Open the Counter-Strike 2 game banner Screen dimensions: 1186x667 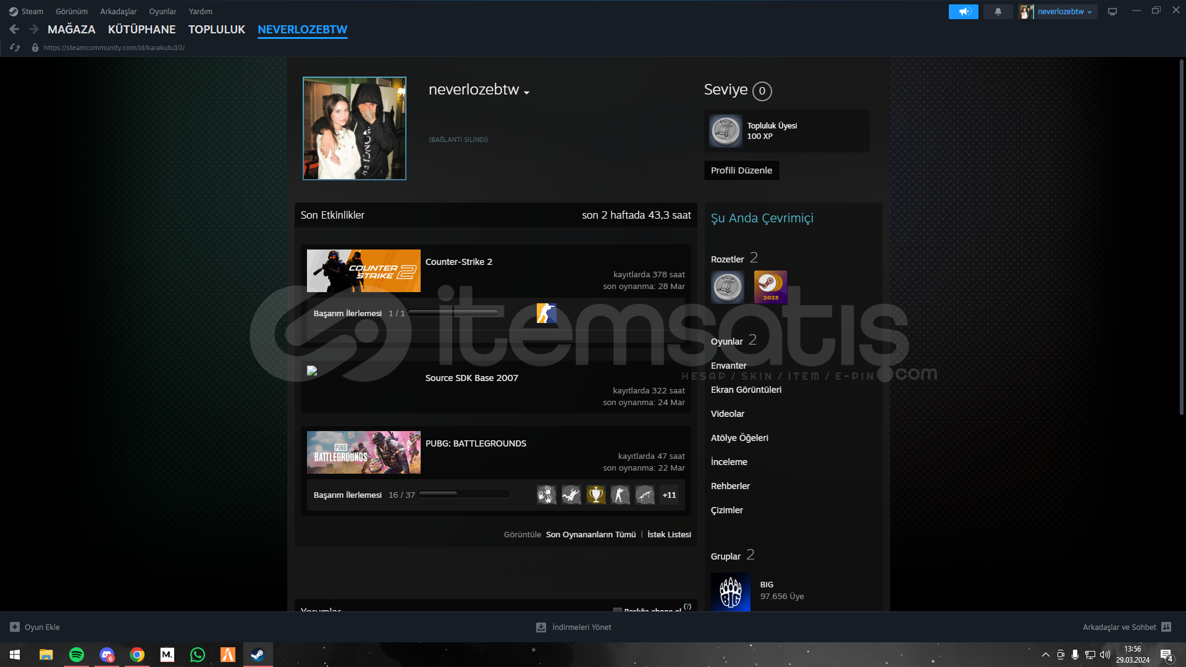point(363,271)
